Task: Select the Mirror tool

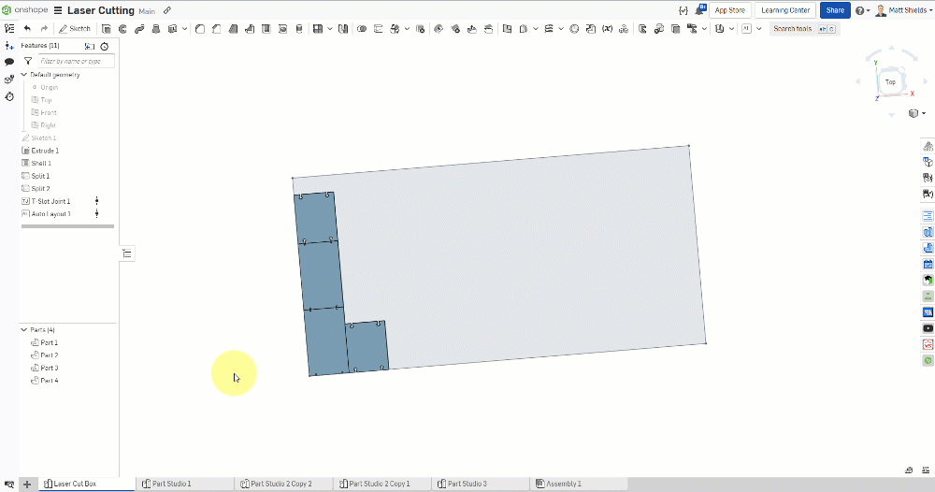Action: (343, 29)
